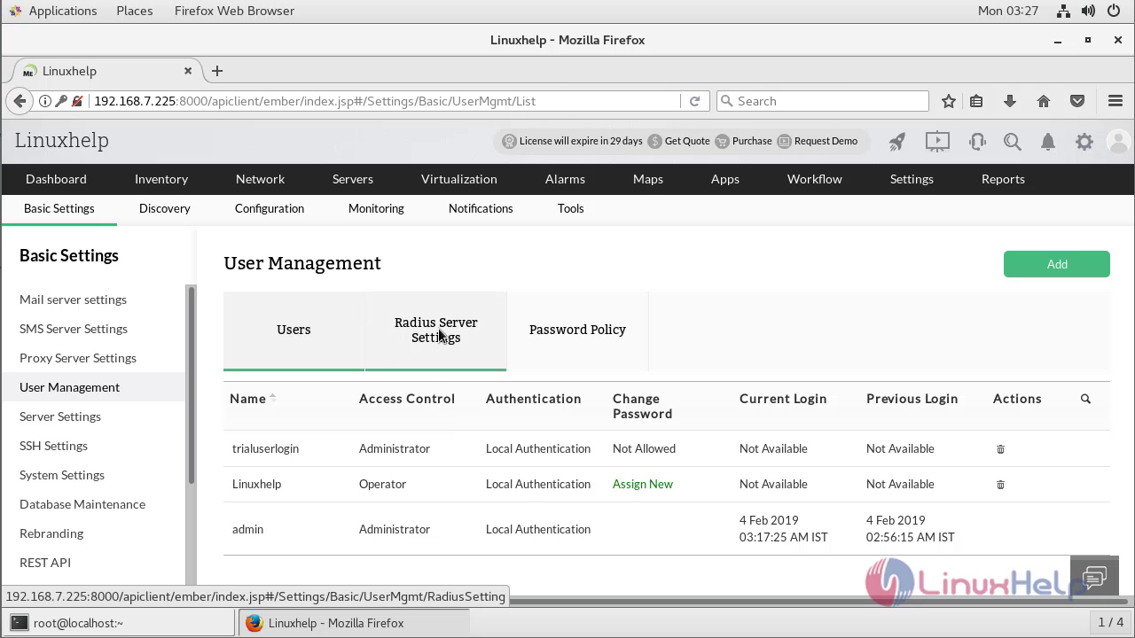Screen dimensions: 1135x638
Task: Open Firefox hamburger menu
Action: 1115,101
